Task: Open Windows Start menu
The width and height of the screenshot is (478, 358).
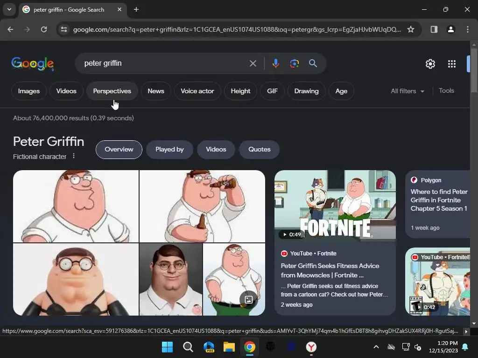Action: click(167, 347)
